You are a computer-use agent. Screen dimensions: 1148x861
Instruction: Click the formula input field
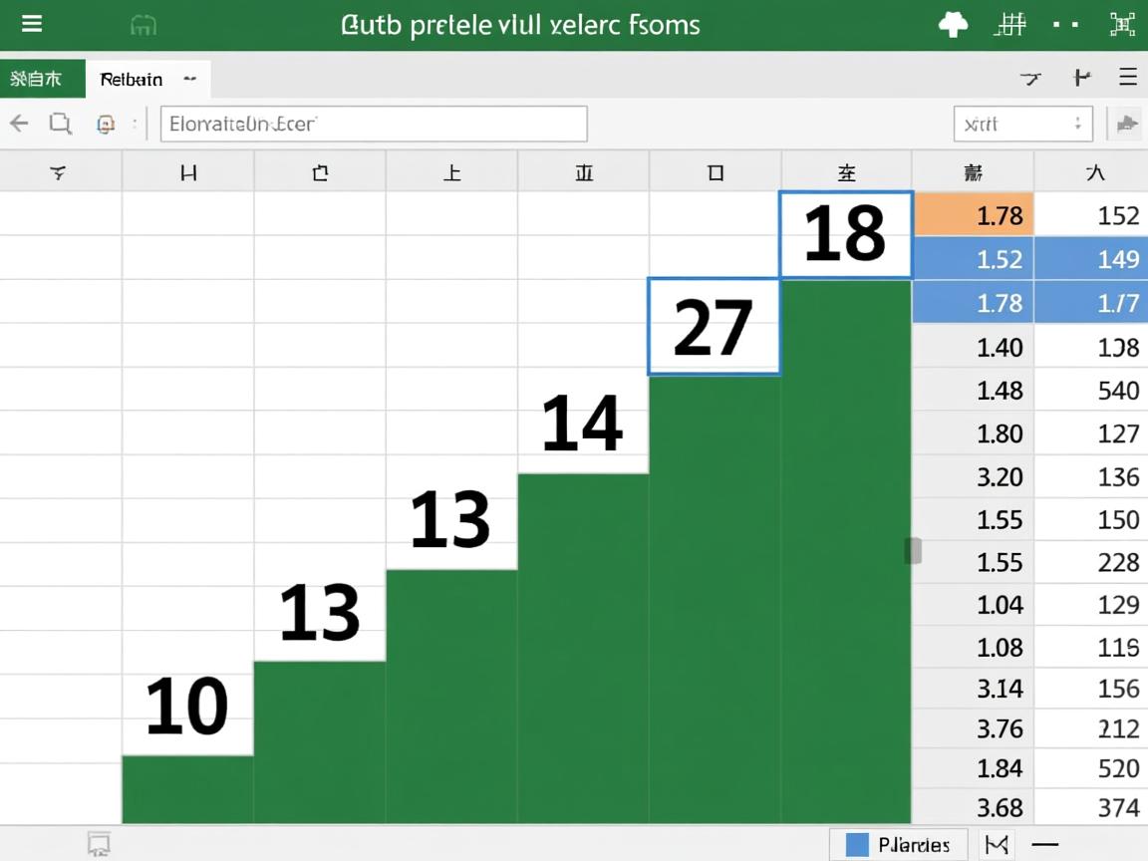tap(373, 124)
